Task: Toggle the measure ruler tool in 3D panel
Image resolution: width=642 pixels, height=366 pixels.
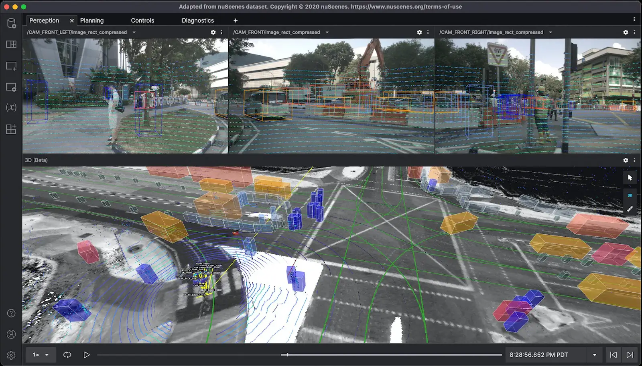Action: point(630,209)
